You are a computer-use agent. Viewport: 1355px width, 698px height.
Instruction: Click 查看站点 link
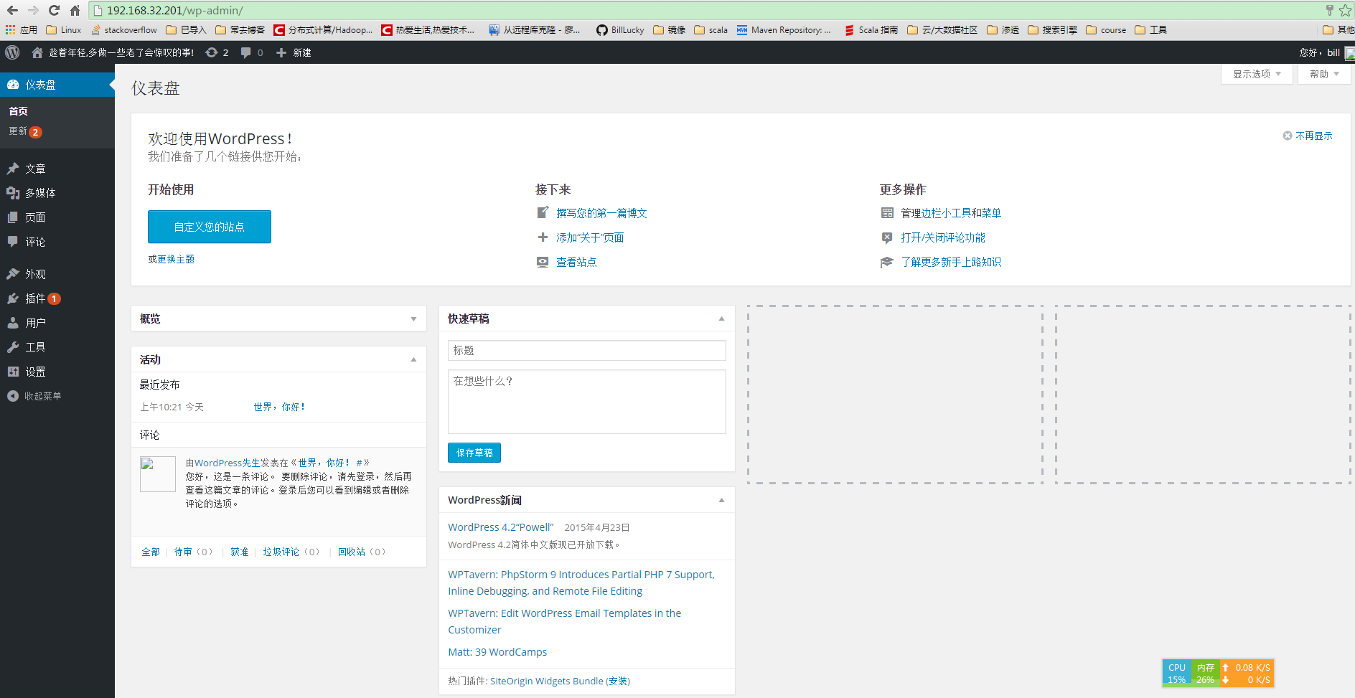click(576, 262)
